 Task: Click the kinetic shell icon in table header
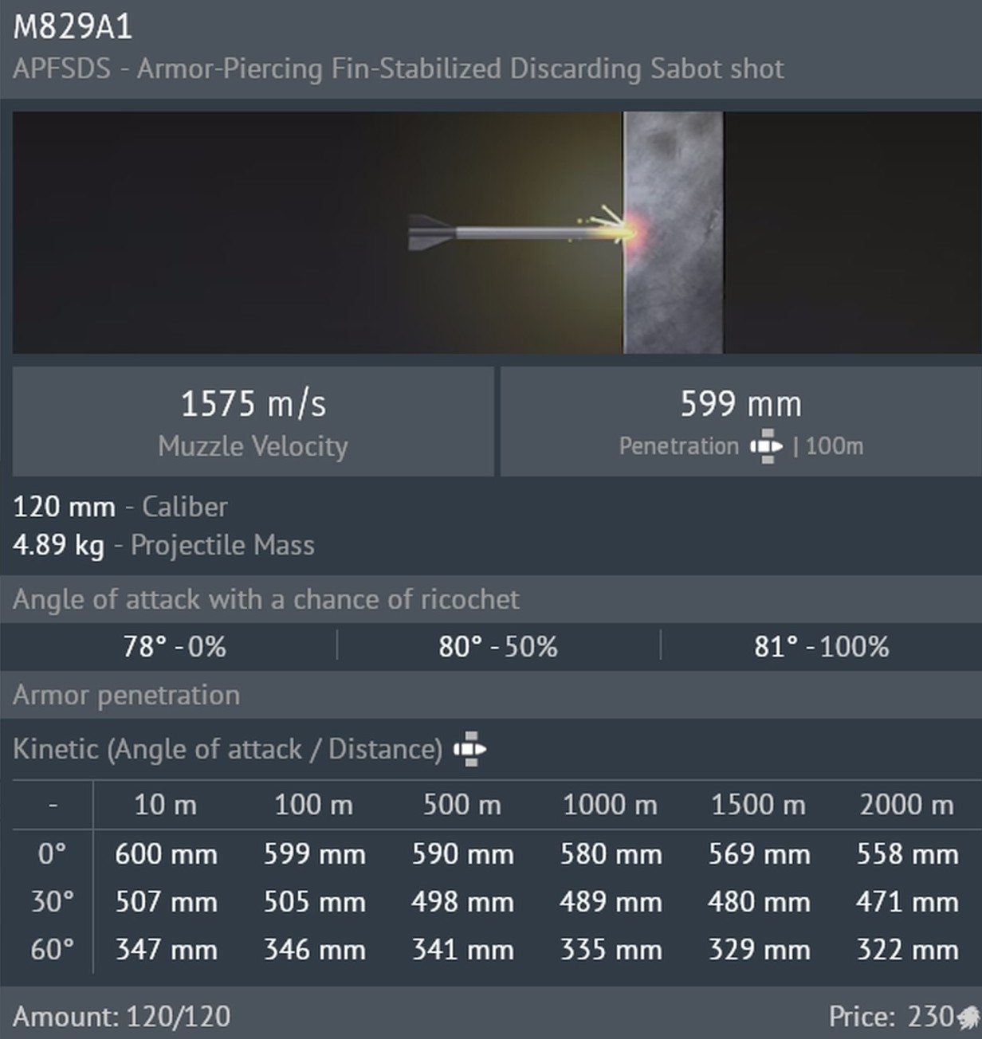[x=469, y=749]
